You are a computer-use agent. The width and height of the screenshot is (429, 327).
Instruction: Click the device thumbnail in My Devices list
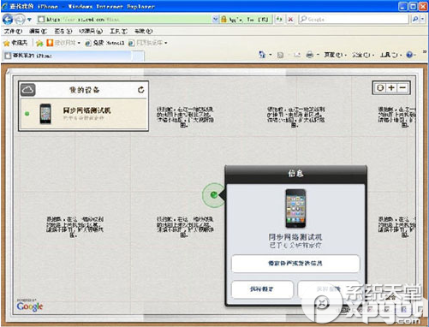[x=45, y=114]
